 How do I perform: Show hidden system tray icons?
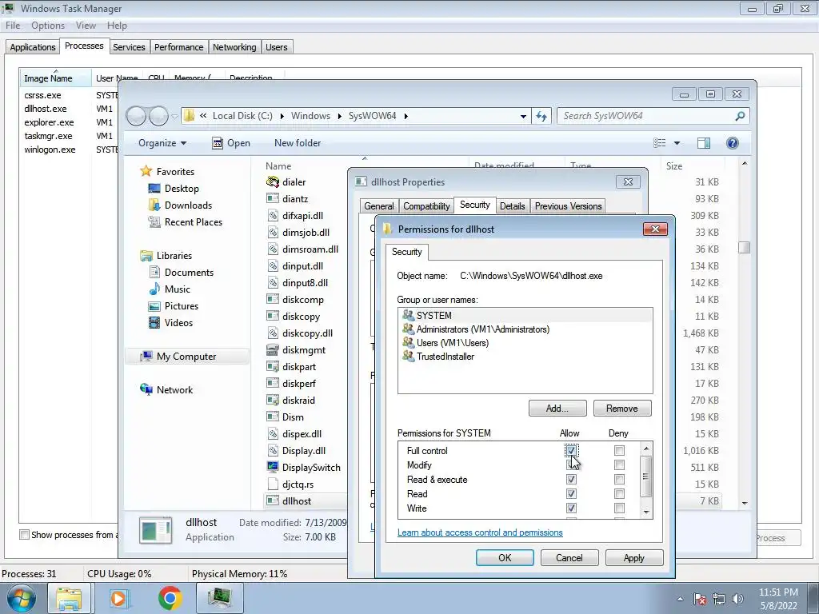click(680, 599)
